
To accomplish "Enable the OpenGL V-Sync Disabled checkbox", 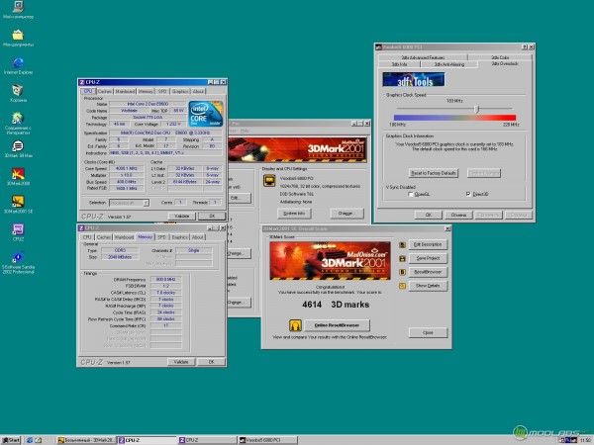I will click(x=410, y=194).
